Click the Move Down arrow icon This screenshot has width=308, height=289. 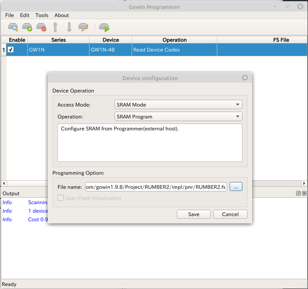69,27
